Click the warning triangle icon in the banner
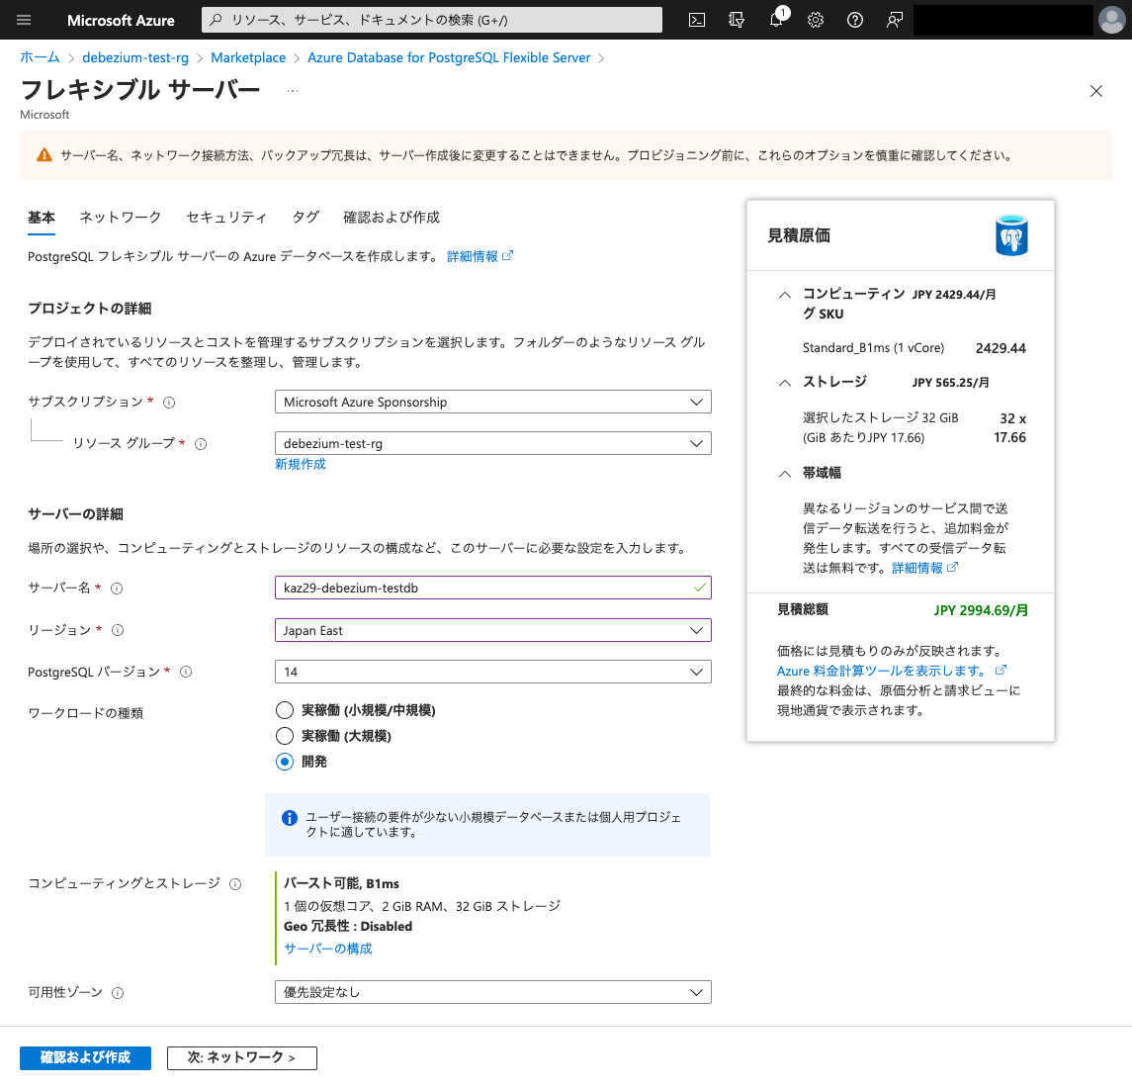This screenshot has height=1090, width=1132. pos(44,155)
